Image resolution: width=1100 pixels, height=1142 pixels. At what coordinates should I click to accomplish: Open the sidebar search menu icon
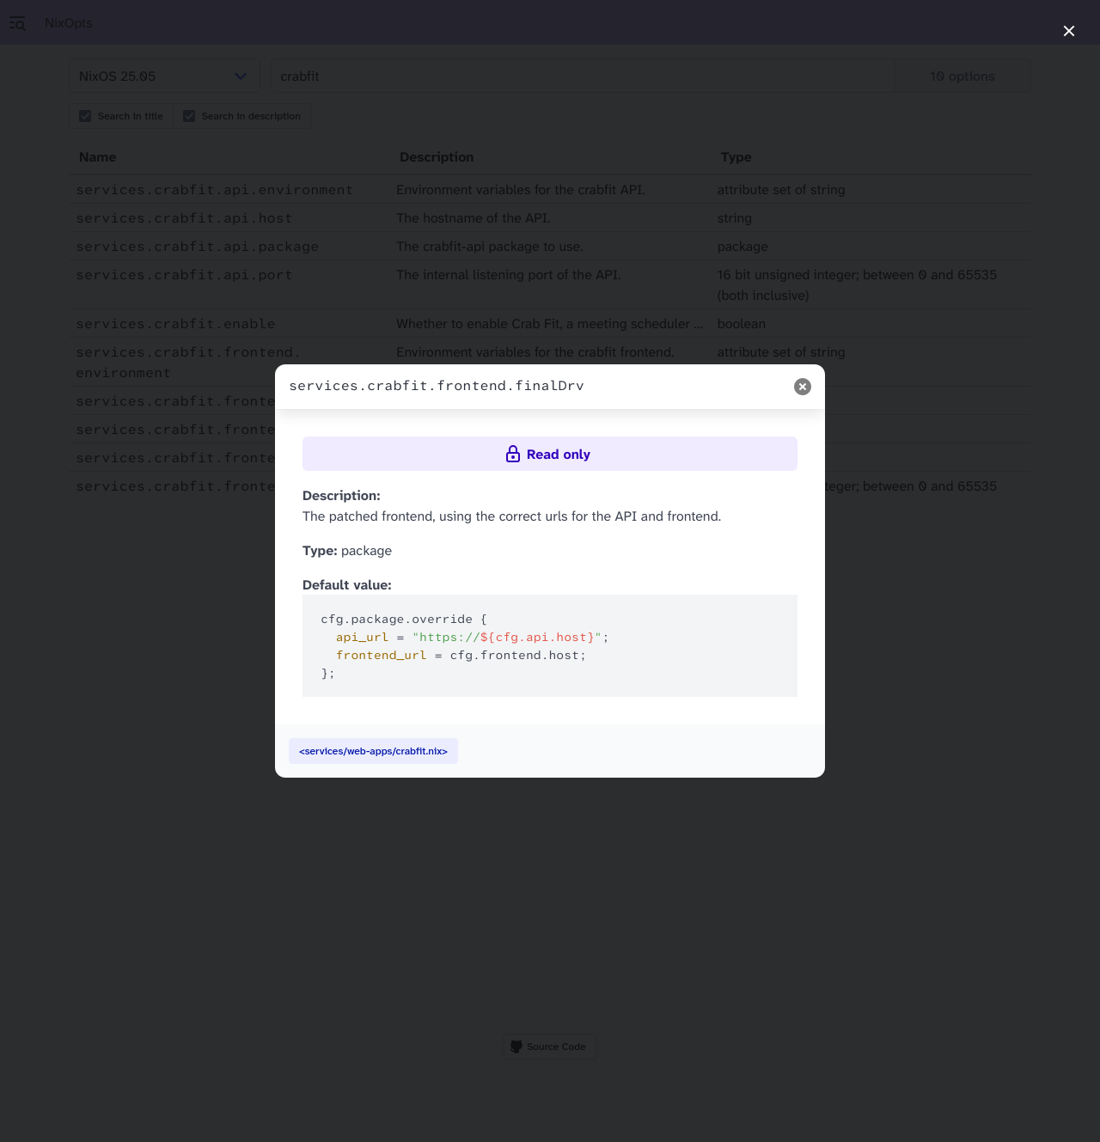[17, 23]
